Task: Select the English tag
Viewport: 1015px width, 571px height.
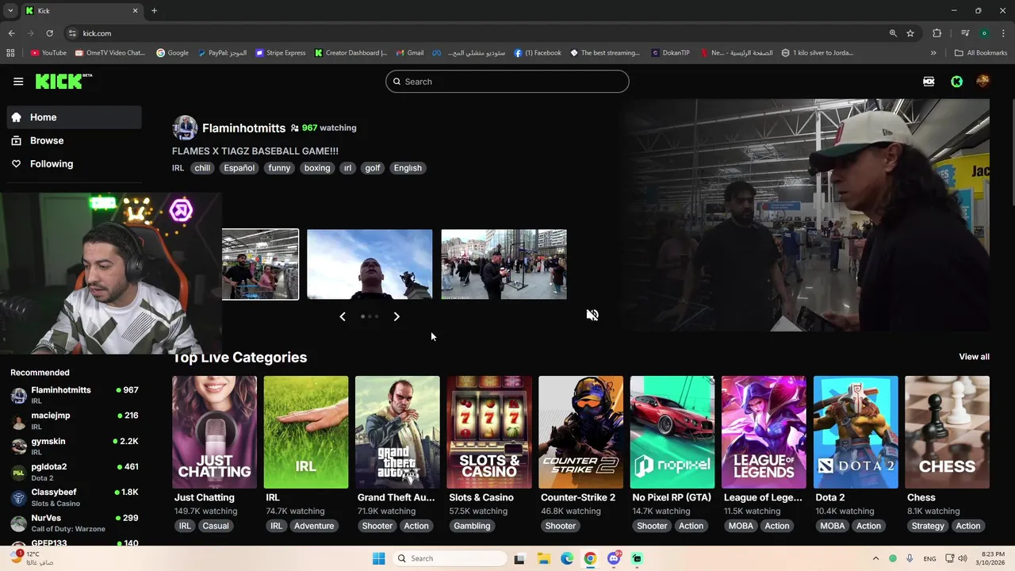Action: tap(408, 168)
